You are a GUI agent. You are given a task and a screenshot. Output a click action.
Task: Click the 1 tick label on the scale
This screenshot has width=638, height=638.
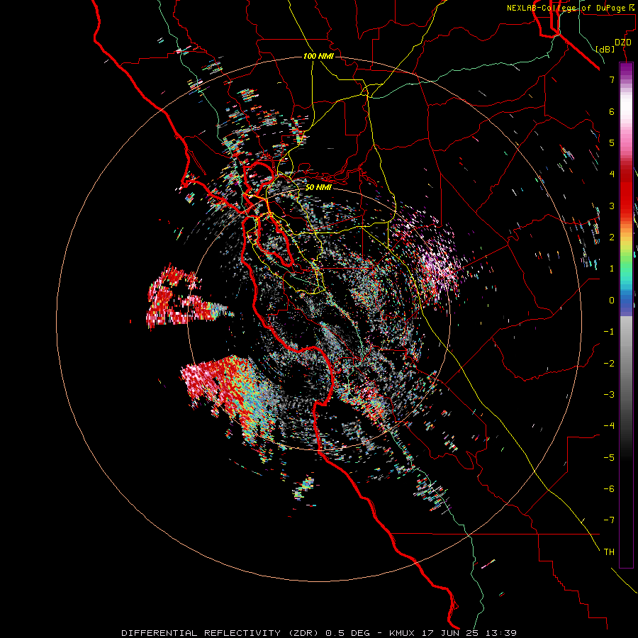point(612,269)
